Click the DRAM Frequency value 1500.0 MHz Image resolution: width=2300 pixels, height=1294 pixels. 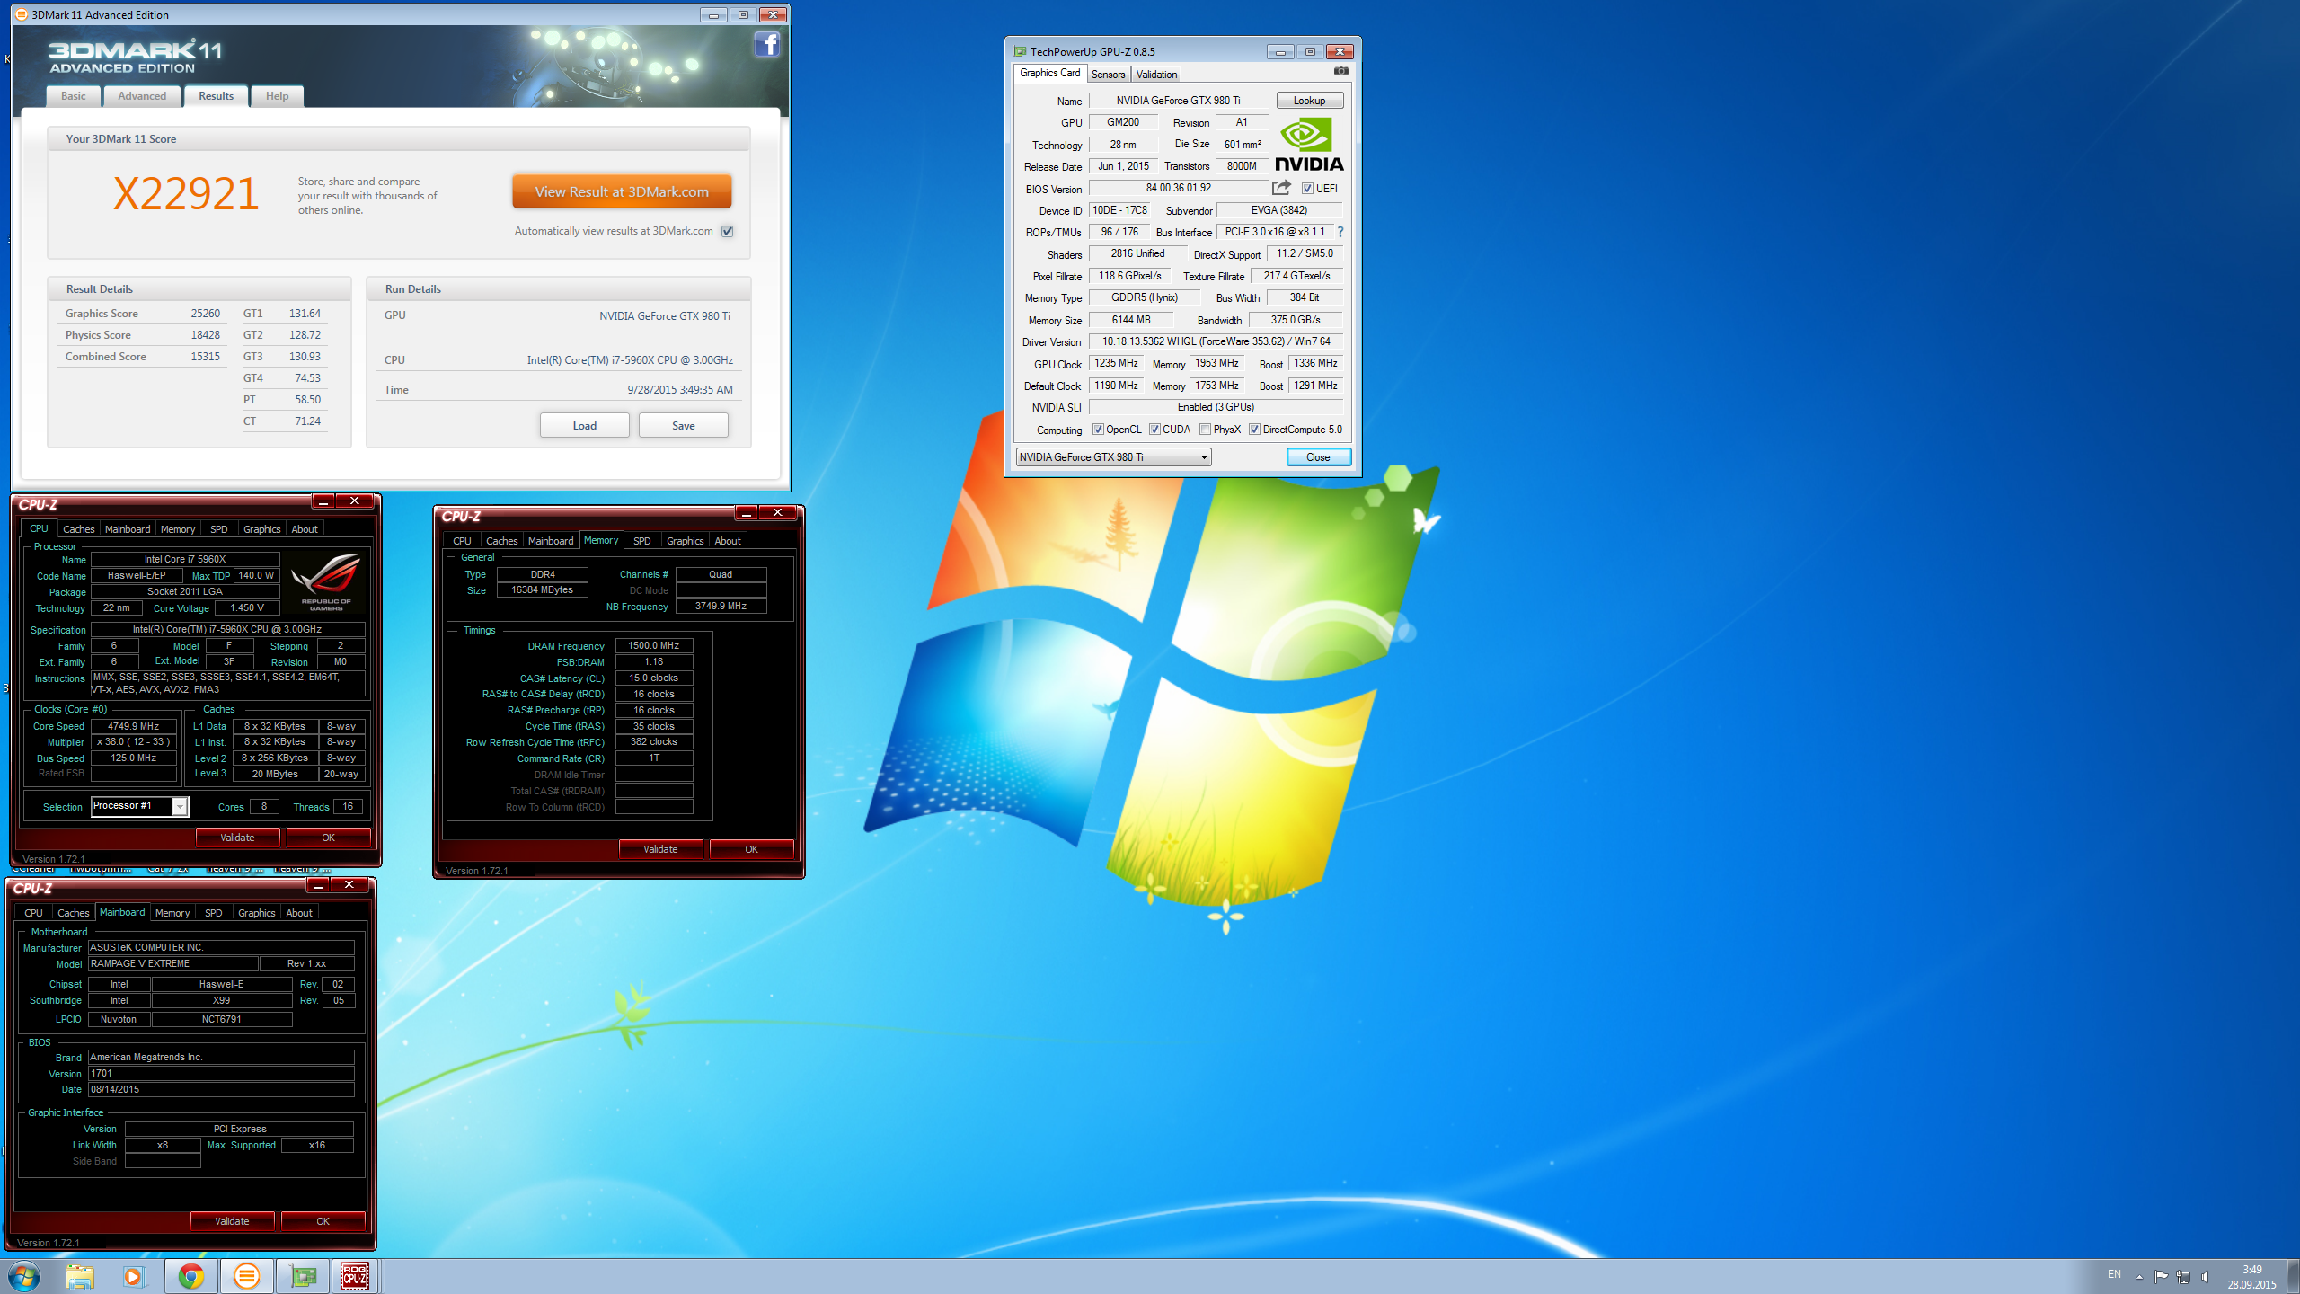(x=653, y=645)
